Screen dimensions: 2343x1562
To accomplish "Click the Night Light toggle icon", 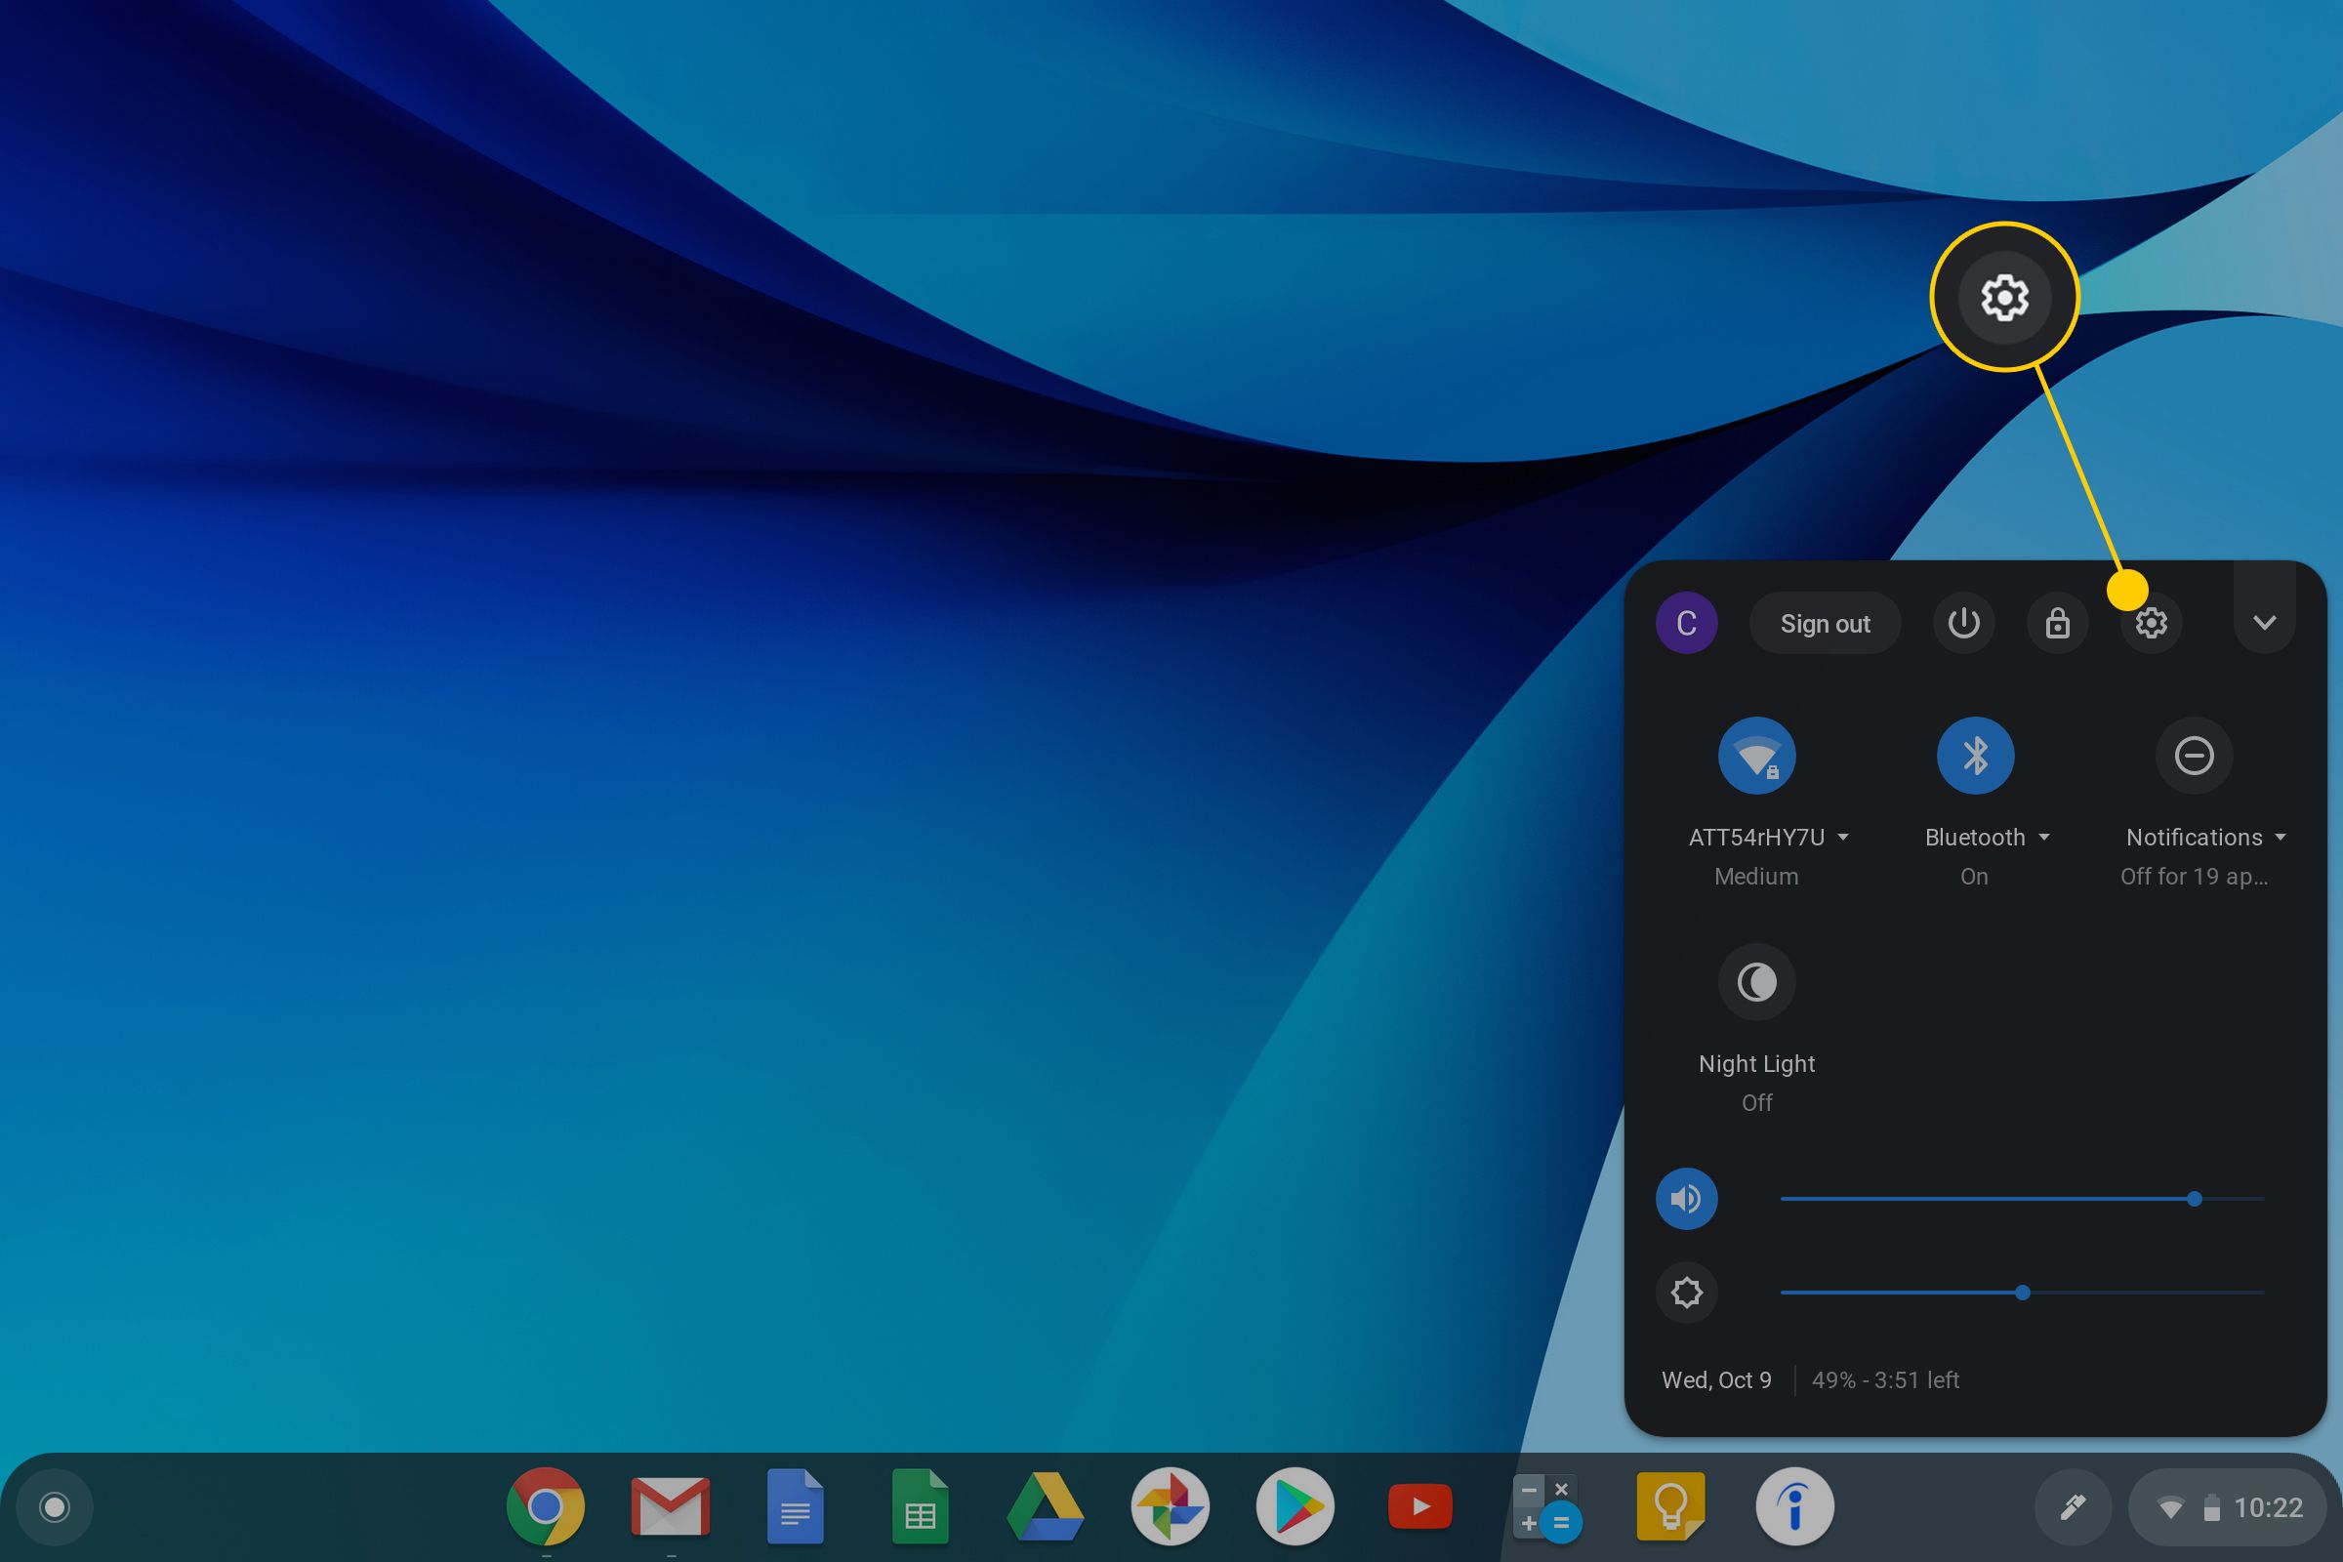I will (1757, 980).
